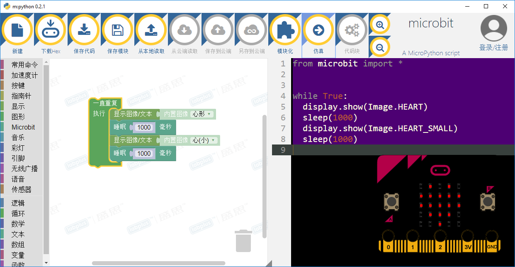Open the 音乐 category

click(x=18, y=137)
